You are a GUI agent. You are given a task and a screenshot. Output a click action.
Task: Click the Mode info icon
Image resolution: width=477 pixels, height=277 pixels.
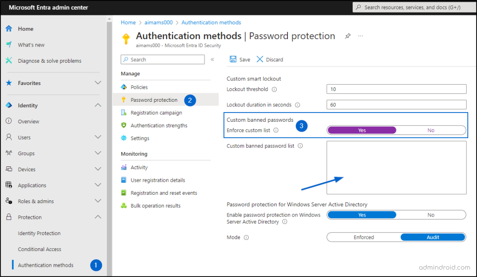click(246, 237)
